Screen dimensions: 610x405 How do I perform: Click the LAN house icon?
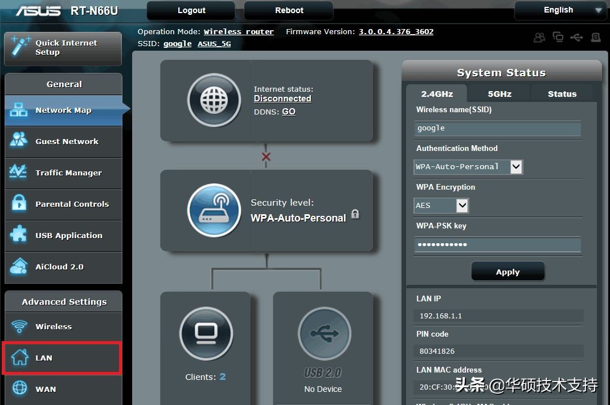[19, 357]
